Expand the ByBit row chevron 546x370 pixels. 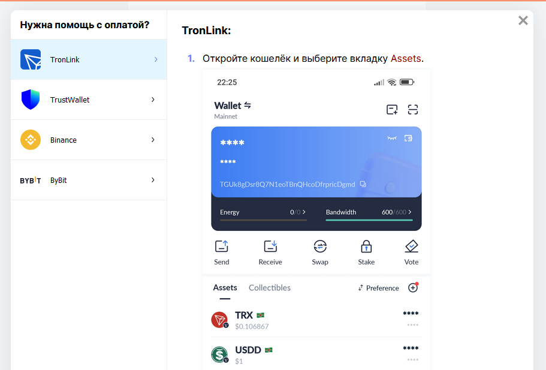(x=153, y=180)
